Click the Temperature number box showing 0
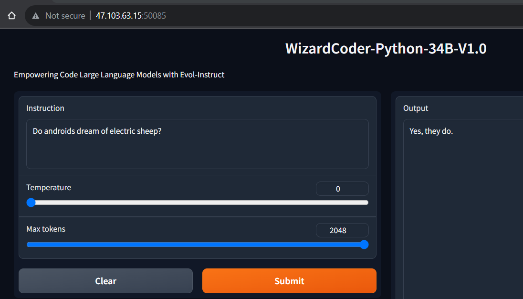The height and width of the screenshot is (299, 523). [x=342, y=189]
